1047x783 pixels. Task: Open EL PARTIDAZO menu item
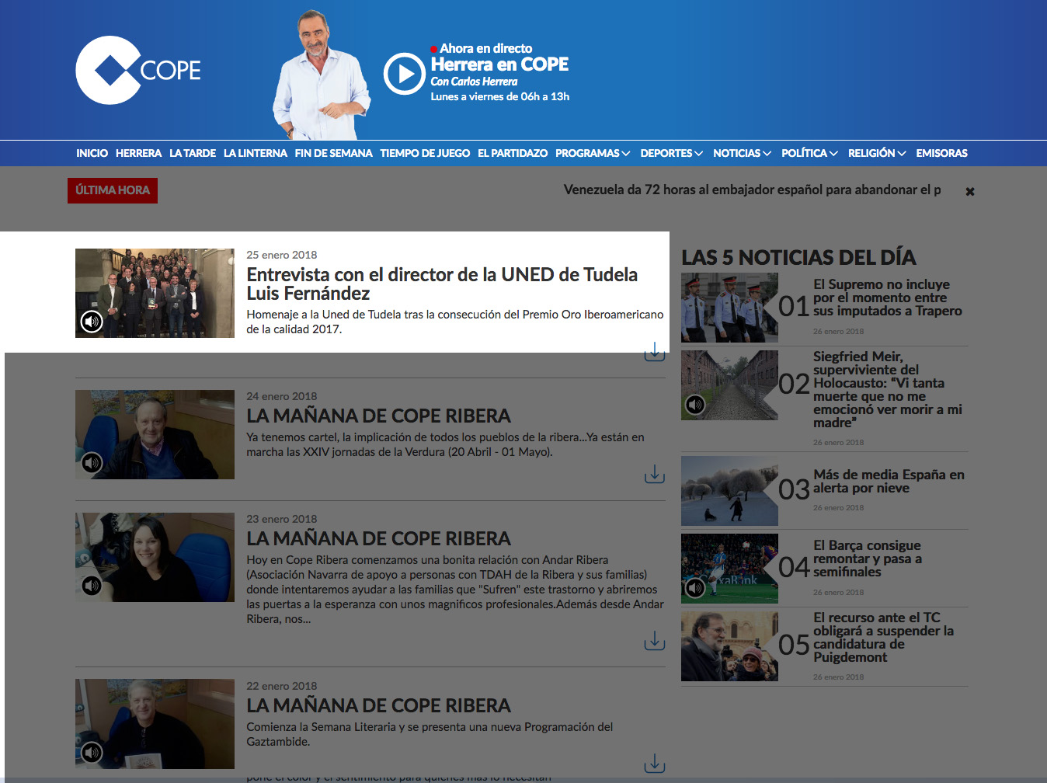tap(513, 153)
